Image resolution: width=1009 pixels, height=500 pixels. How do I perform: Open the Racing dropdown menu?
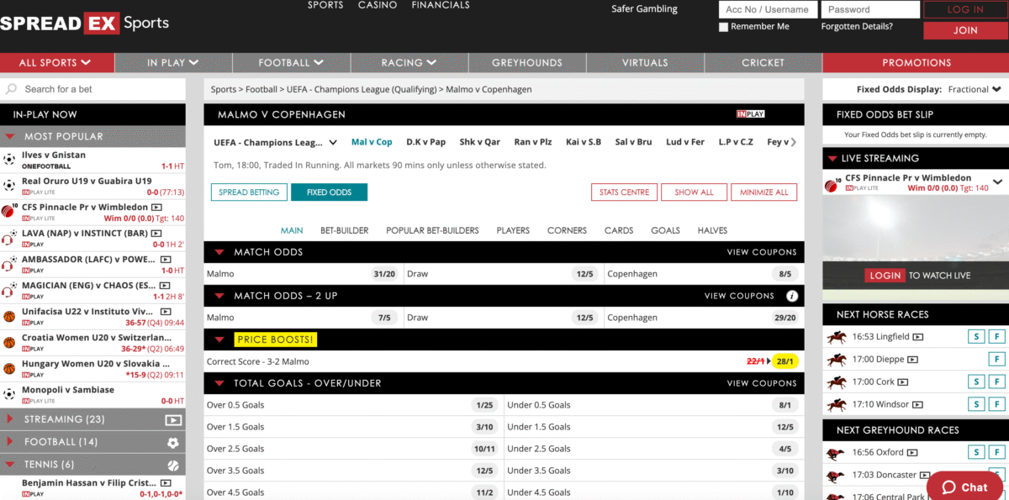[409, 63]
